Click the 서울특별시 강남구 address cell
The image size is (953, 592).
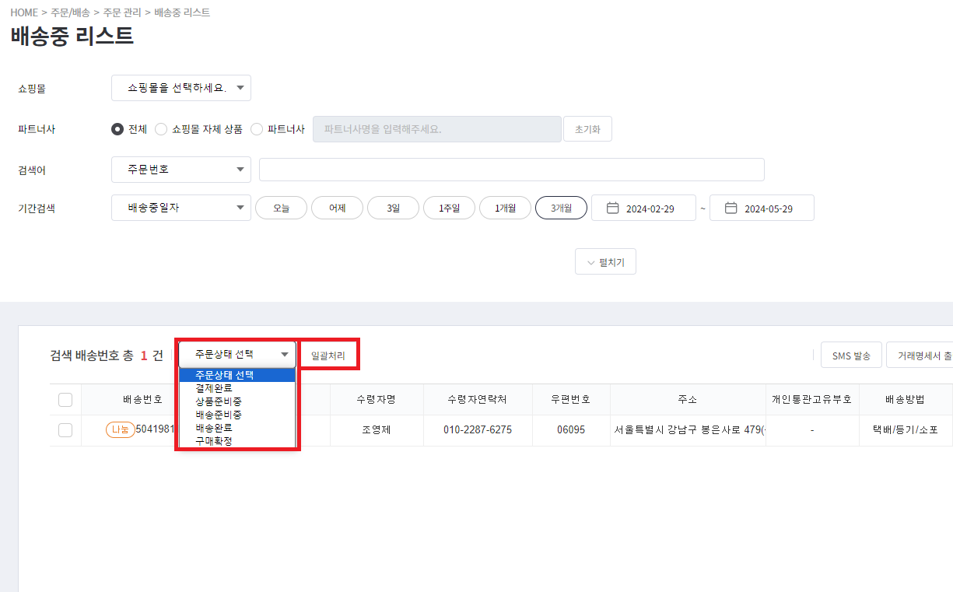(x=688, y=429)
